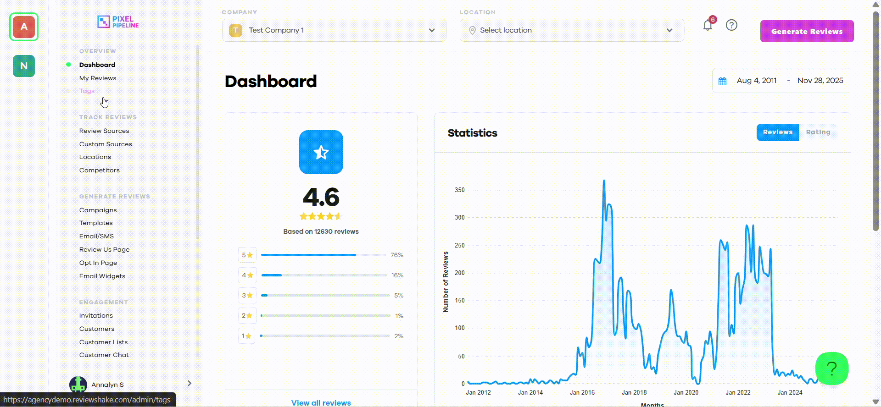Click the Annalyn S user avatar
The width and height of the screenshot is (881, 407).
[x=78, y=385]
